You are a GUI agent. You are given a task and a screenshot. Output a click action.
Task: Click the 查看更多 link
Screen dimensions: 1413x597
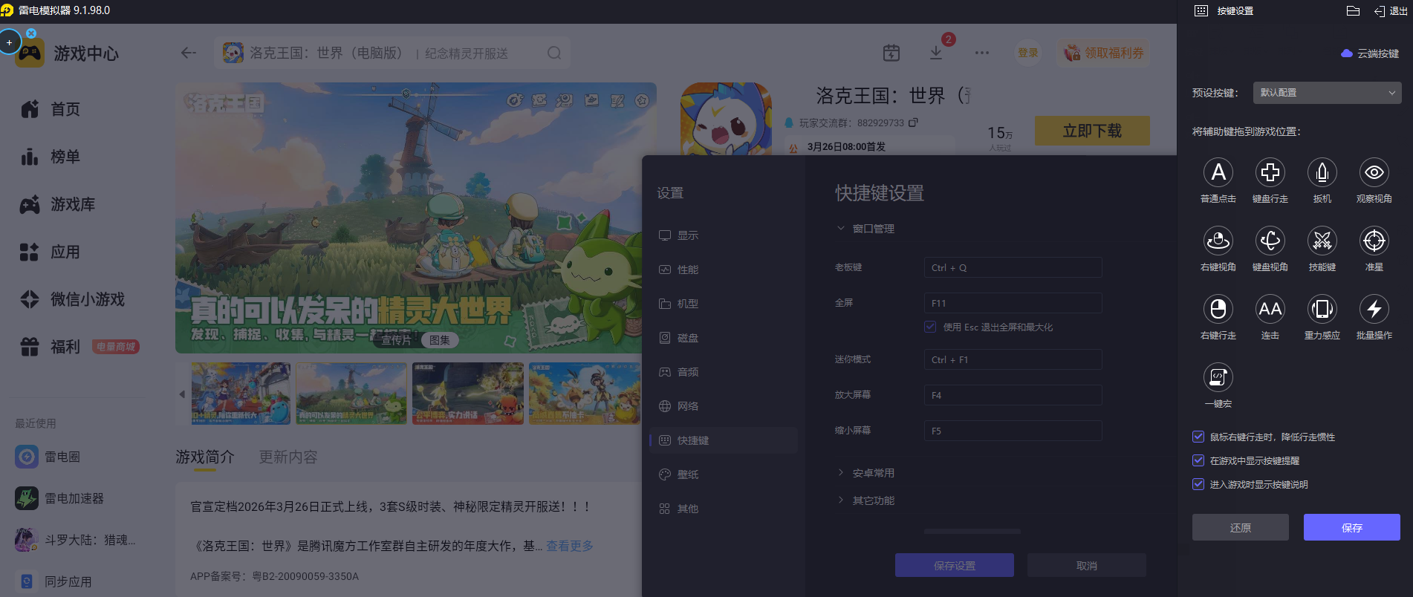[570, 546]
